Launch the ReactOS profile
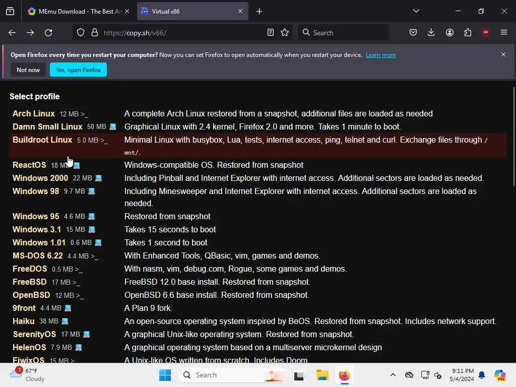 pos(29,165)
